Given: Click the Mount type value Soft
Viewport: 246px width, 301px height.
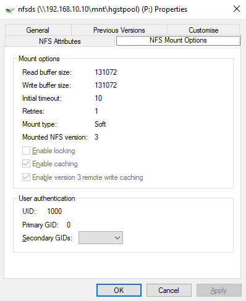Looking at the screenshot, I should 100,124.
